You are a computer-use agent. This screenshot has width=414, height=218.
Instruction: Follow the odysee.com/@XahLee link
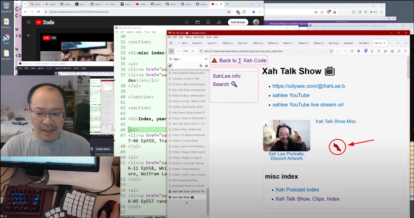click(308, 86)
